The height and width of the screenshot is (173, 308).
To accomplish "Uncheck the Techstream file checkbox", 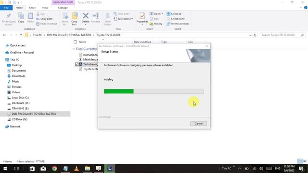I will (77, 64).
